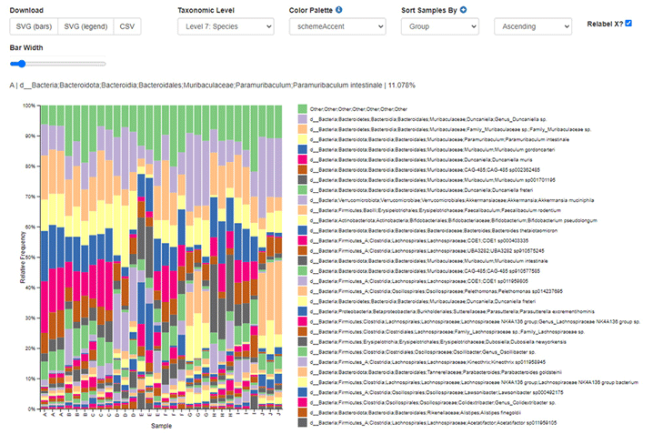Open the Group sort-by dropdown

tap(439, 27)
